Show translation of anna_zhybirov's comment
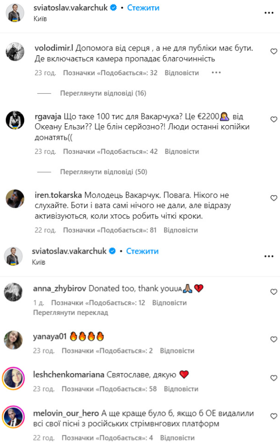280x443 pixels. point(71,313)
